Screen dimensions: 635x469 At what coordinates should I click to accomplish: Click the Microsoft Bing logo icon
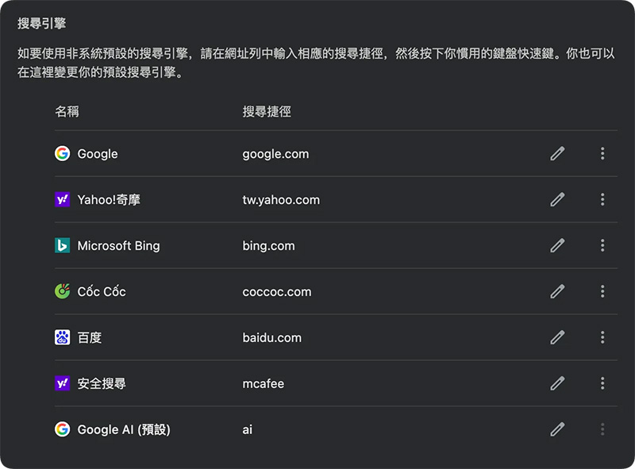(x=62, y=246)
